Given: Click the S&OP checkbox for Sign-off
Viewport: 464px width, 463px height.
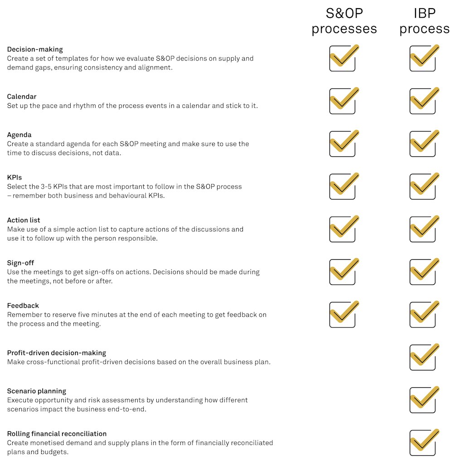Looking at the screenshot, I should [342, 272].
